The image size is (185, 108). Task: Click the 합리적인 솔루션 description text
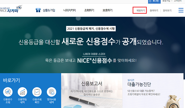pos(92,94)
